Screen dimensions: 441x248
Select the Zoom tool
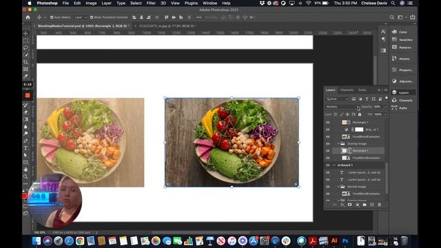point(25,176)
